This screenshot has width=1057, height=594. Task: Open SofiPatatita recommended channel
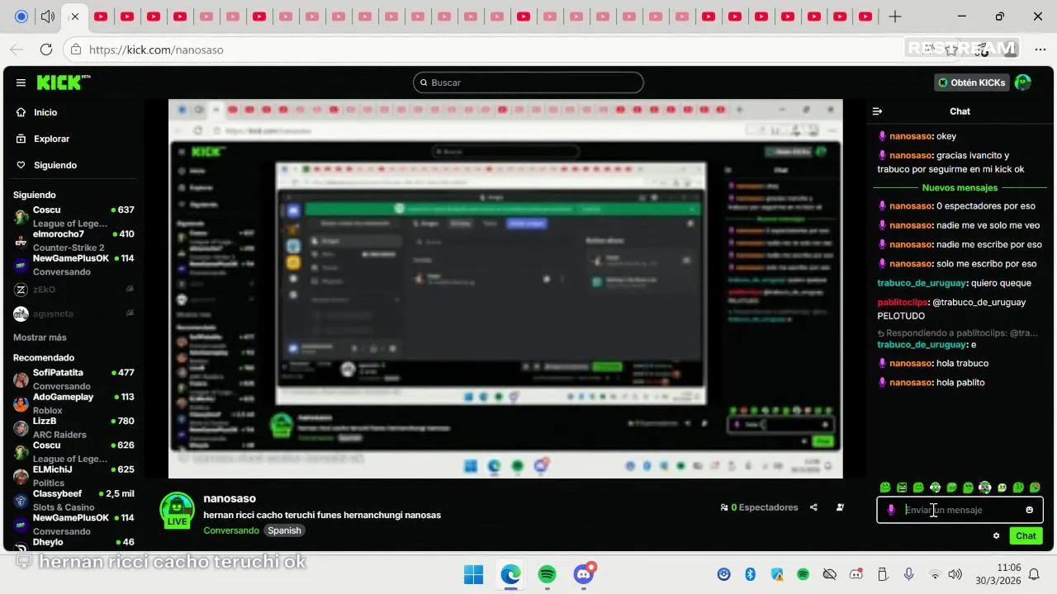click(x=73, y=379)
